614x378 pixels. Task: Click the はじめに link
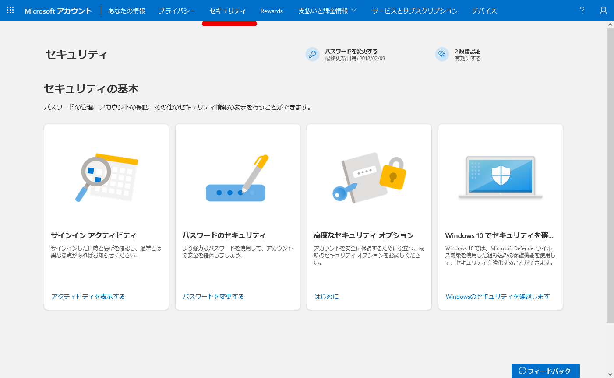point(326,297)
